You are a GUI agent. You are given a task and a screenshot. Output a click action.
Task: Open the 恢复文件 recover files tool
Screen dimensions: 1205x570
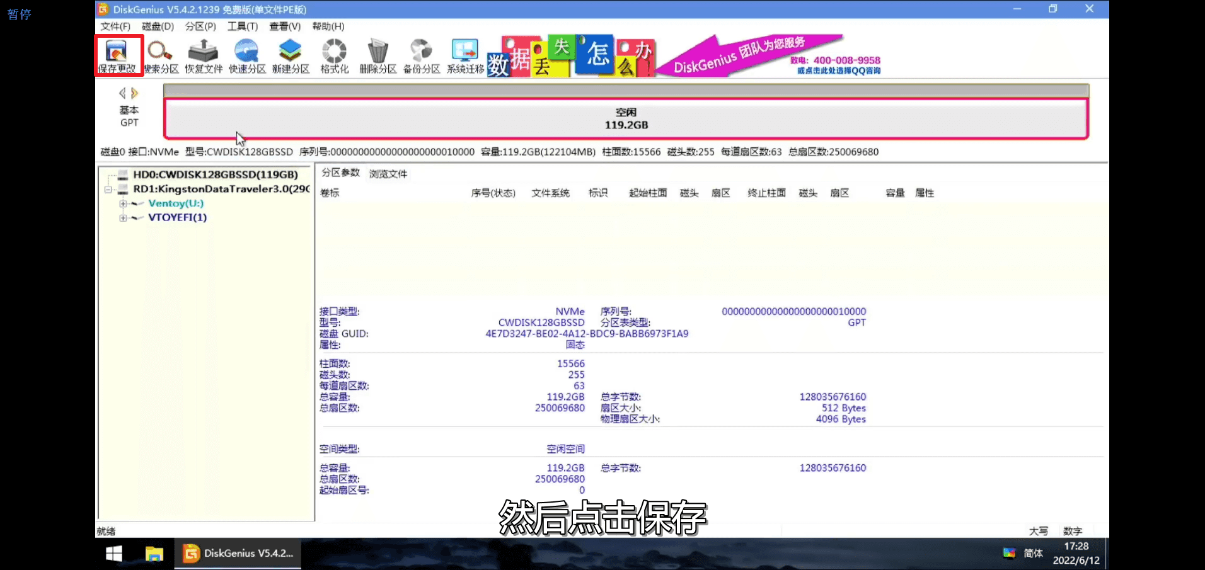pos(203,55)
